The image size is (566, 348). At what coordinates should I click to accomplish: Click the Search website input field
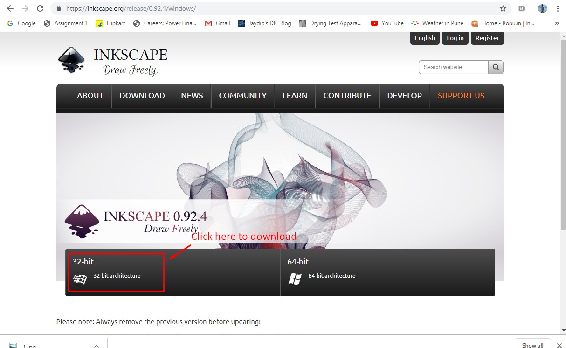click(454, 67)
